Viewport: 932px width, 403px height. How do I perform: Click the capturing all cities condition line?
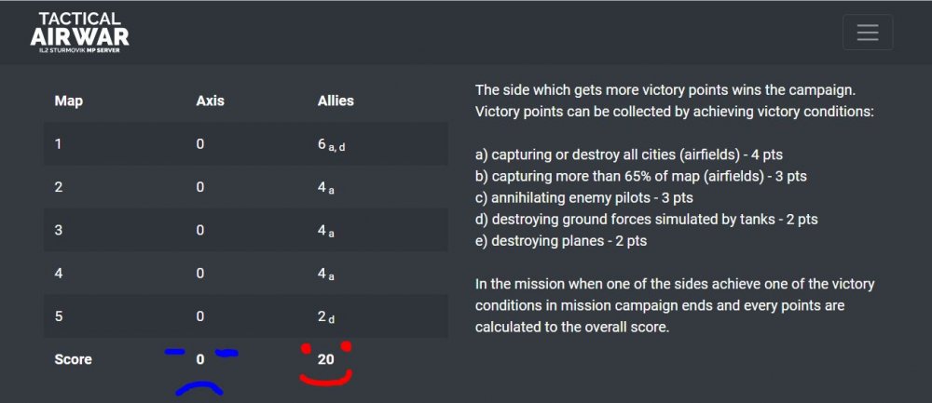tap(634, 154)
